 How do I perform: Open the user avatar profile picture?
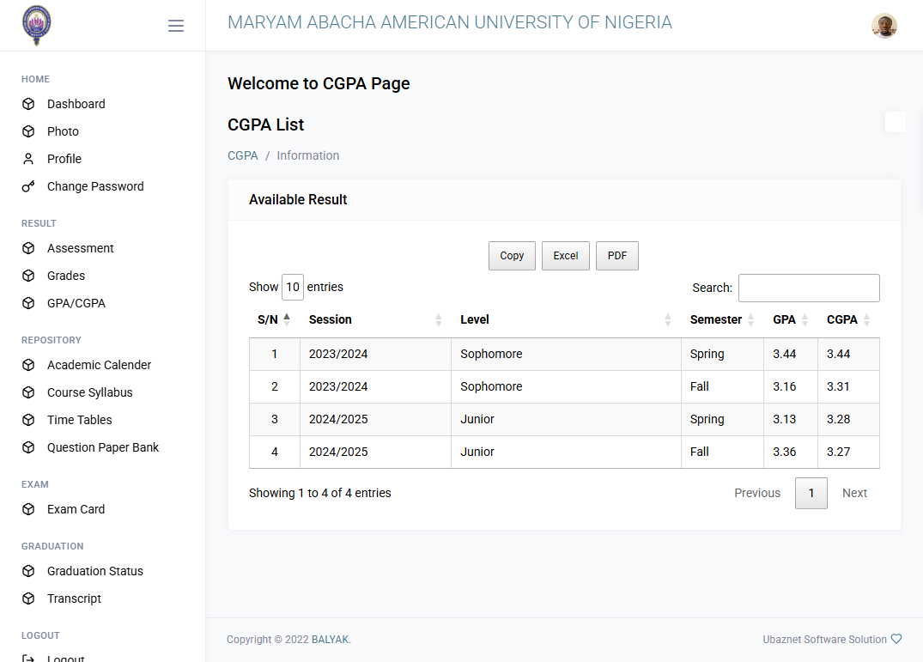tap(884, 25)
